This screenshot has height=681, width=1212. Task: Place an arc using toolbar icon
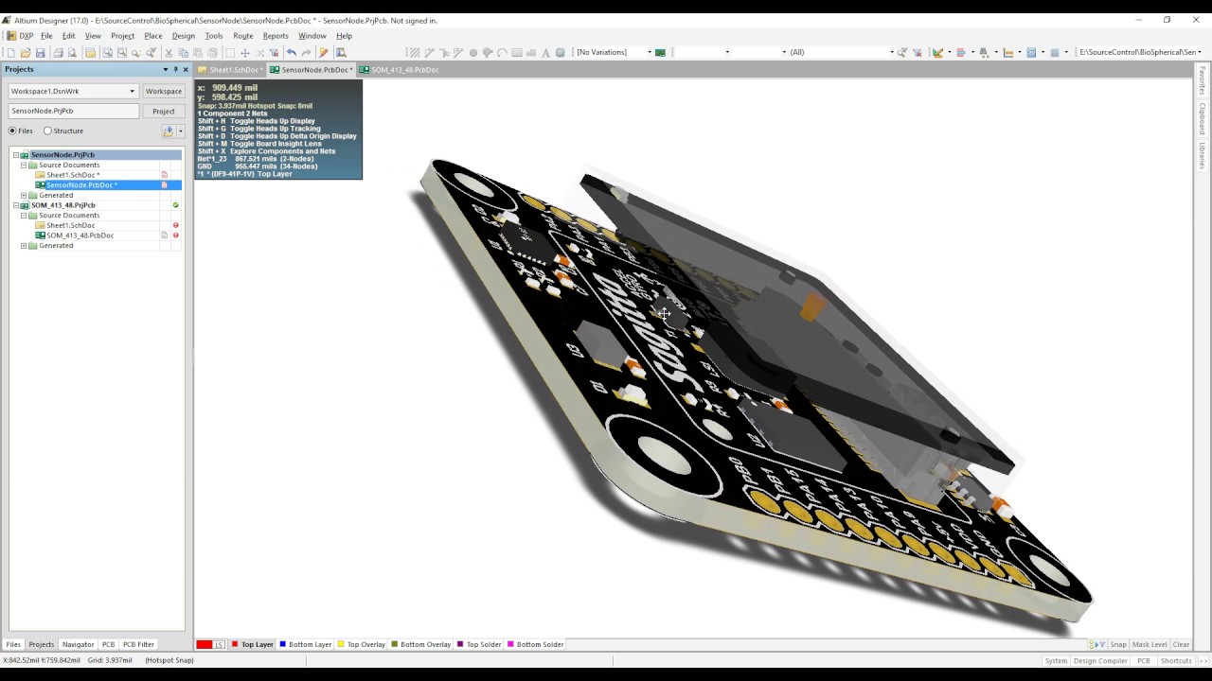click(x=502, y=52)
